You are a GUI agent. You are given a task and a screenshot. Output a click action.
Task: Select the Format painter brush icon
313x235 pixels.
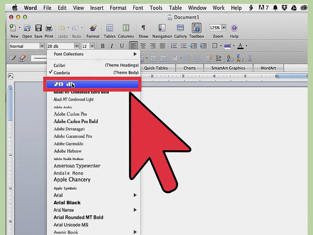tap(93, 28)
